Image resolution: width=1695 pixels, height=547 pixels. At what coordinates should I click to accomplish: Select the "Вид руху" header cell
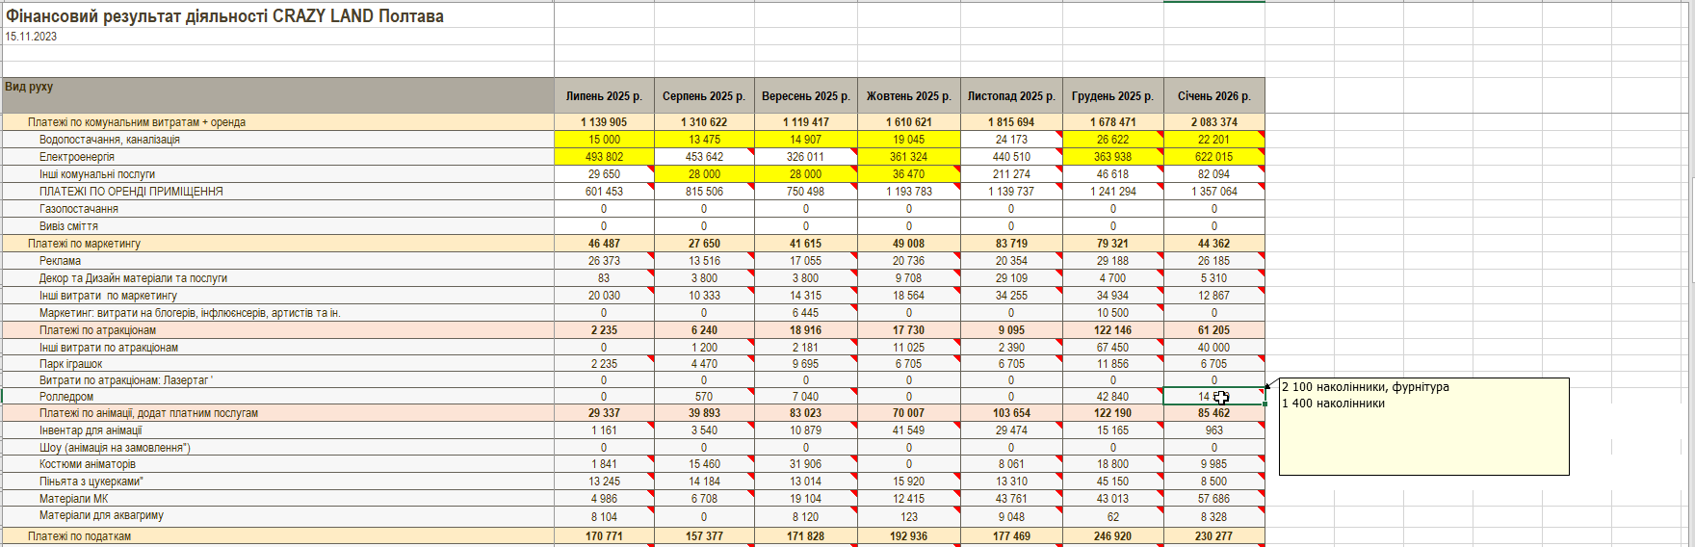tap(277, 95)
